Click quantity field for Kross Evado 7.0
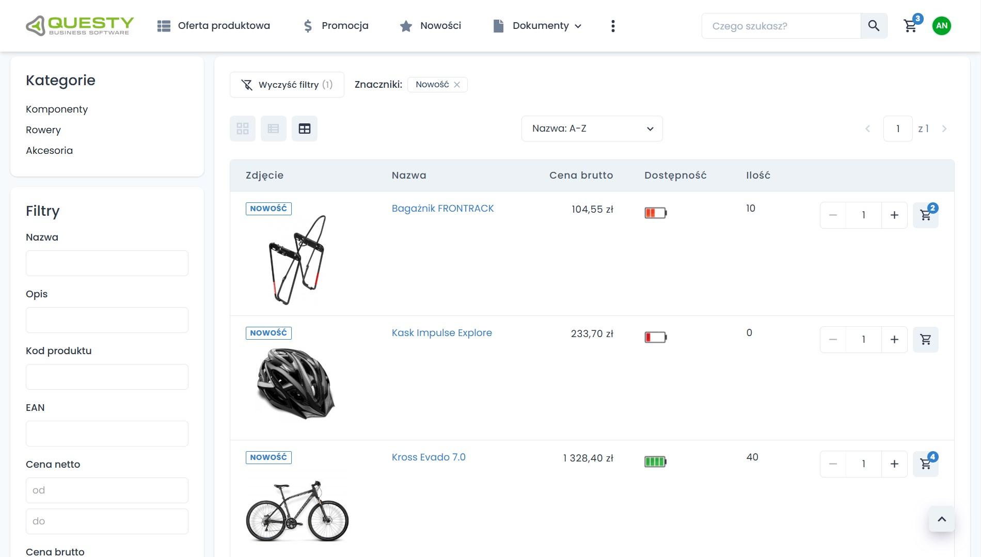The width and height of the screenshot is (981, 557). pos(864,464)
